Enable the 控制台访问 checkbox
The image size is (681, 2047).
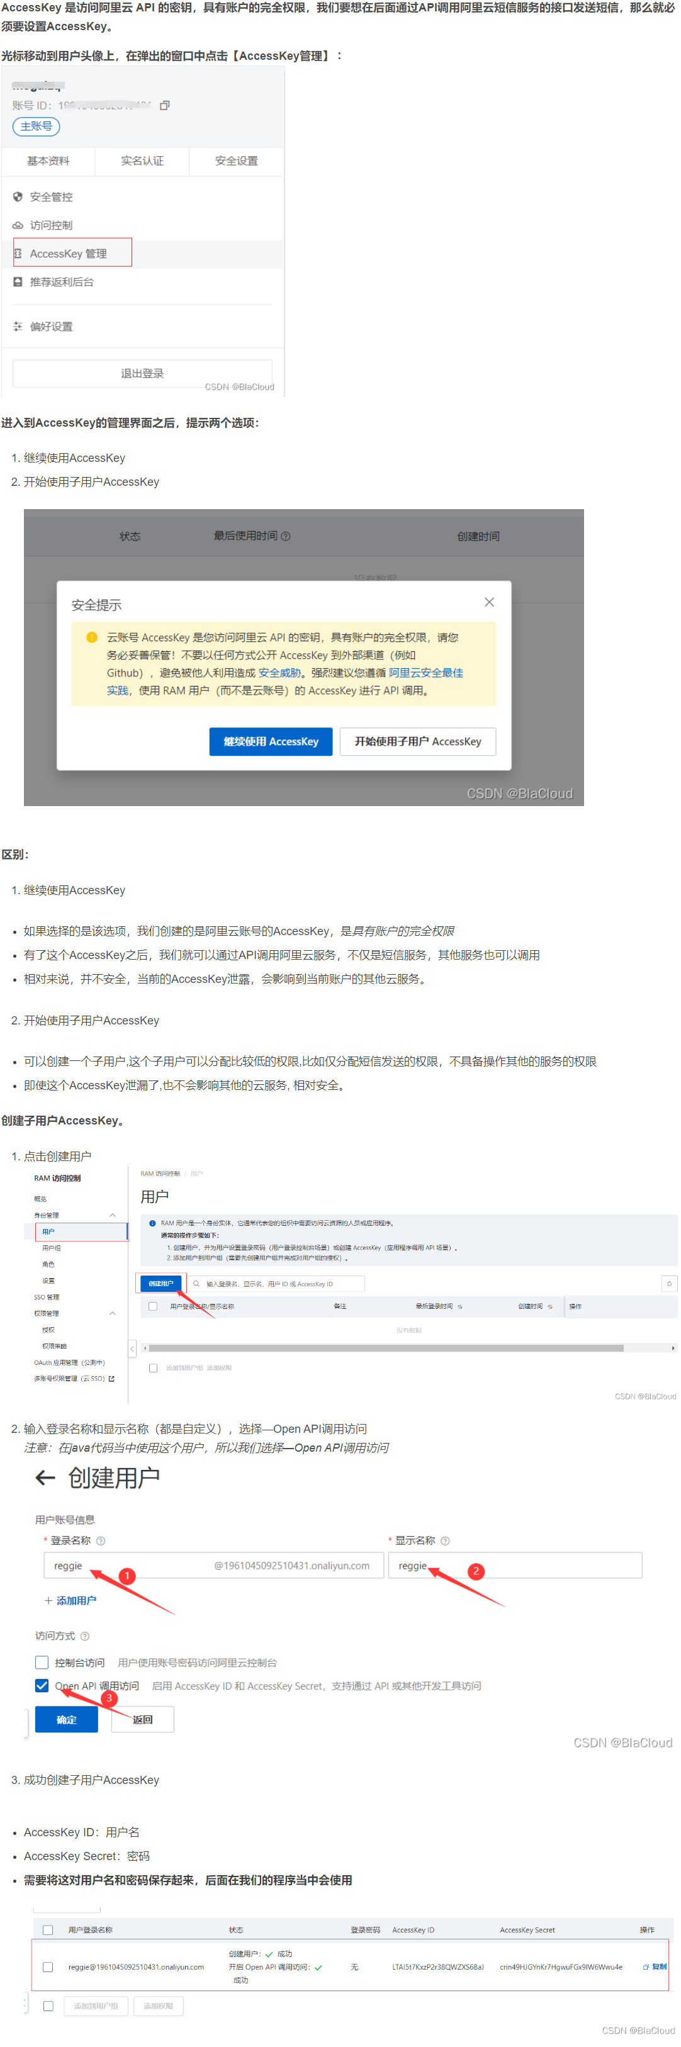click(x=42, y=1663)
